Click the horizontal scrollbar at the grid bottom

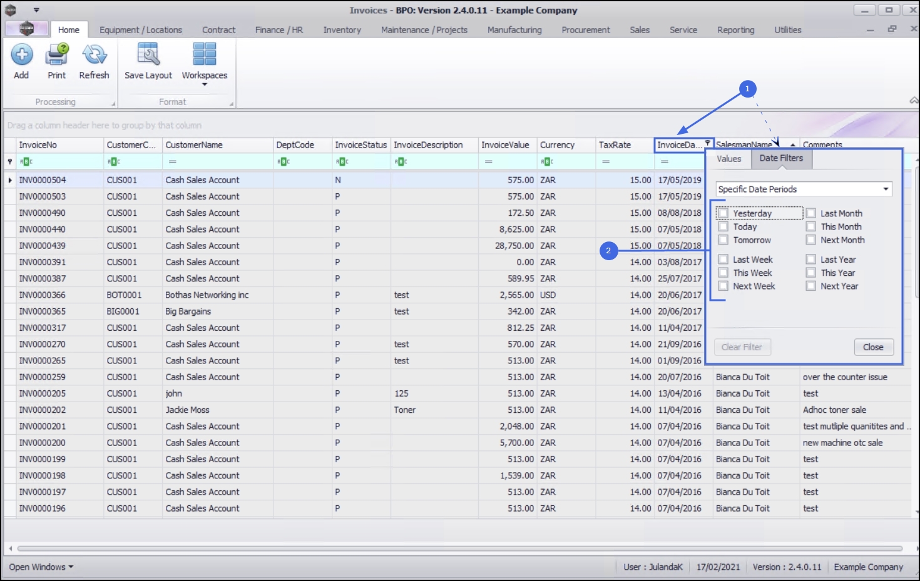click(459, 548)
